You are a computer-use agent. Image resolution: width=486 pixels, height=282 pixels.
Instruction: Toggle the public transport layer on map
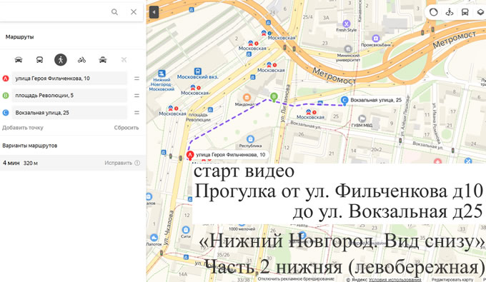click(x=465, y=12)
